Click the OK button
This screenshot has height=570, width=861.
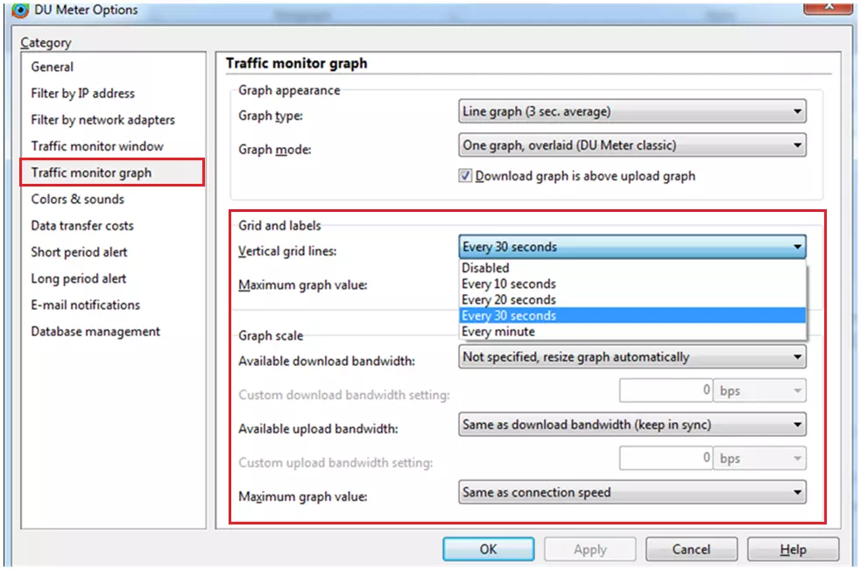click(x=488, y=549)
